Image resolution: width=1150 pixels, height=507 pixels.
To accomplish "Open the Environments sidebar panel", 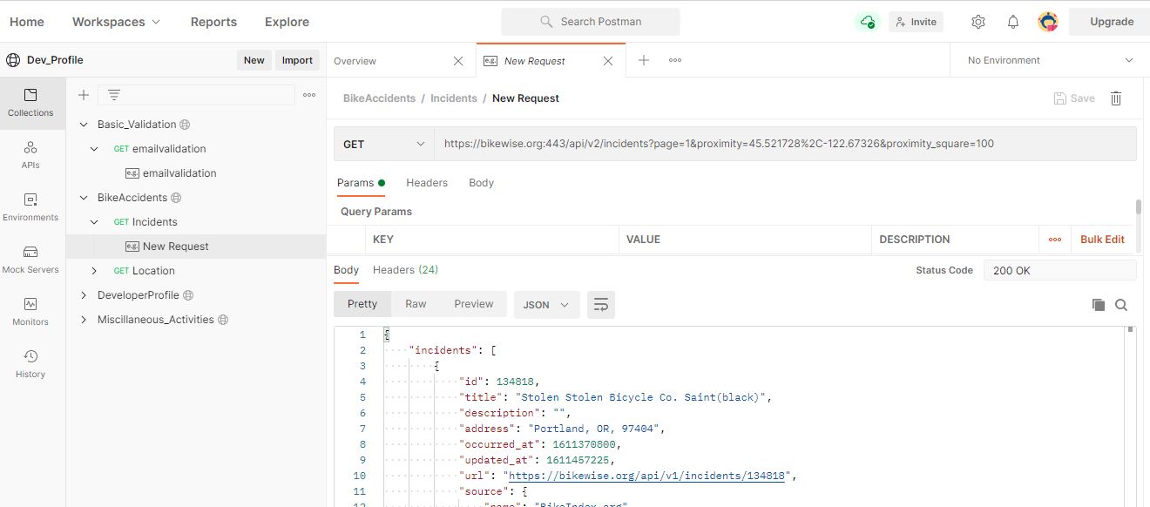I will pos(31,207).
